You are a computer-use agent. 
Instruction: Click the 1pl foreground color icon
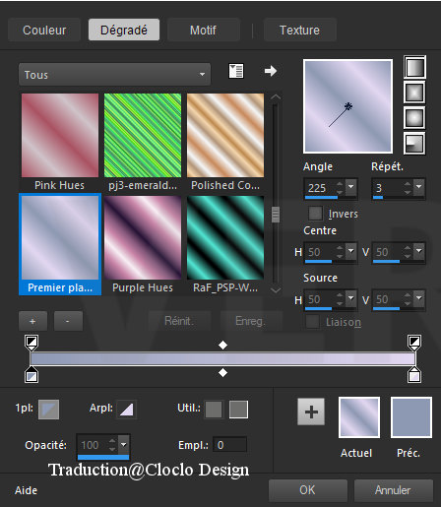click(49, 410)
